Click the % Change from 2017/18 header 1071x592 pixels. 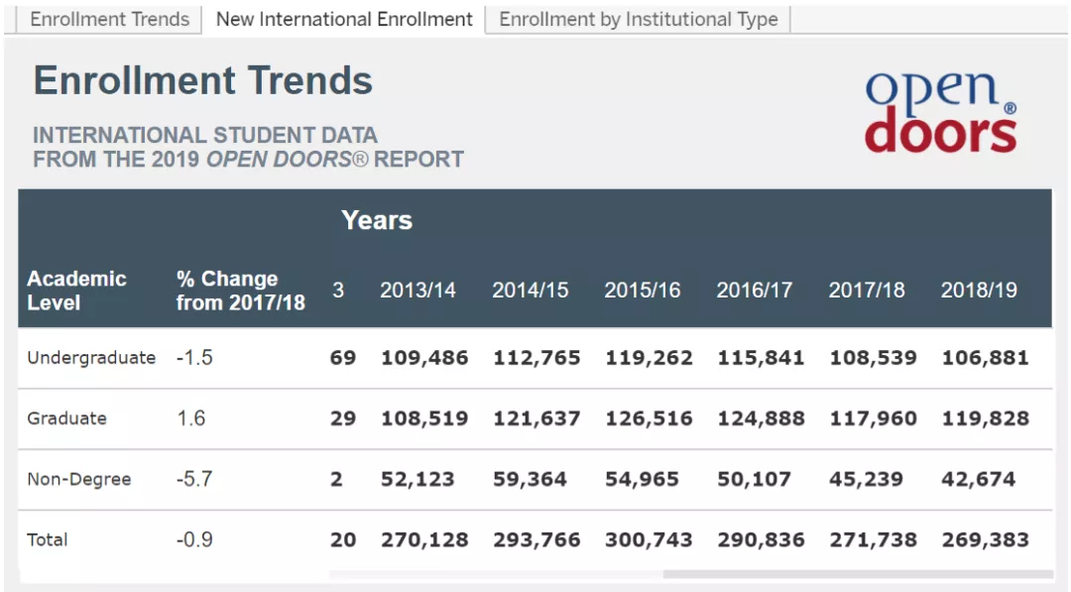pyautogui.click(x=240, y=290)
